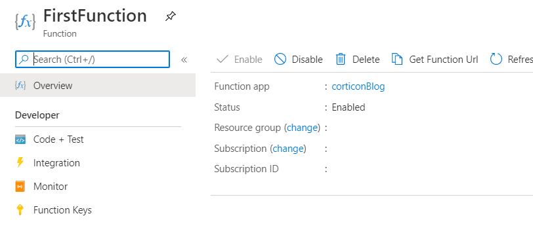This screenshot has height=237, width=533.
Task: Pin FirstFunction to dashboard
Action: (x=170, y=16)
